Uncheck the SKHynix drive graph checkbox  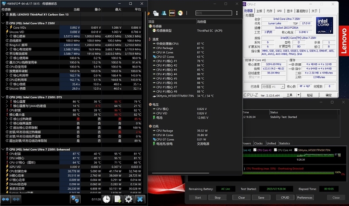296,150
